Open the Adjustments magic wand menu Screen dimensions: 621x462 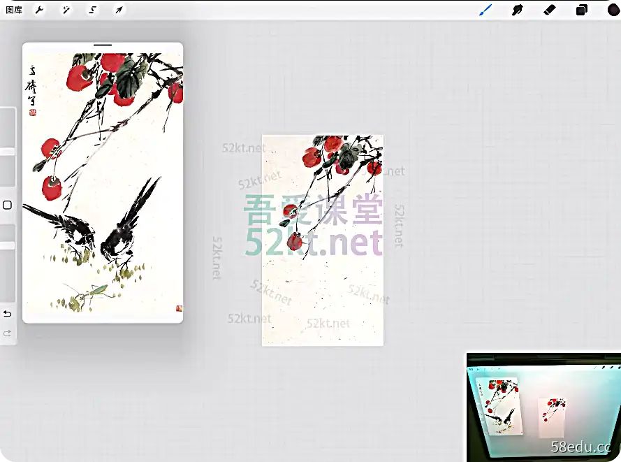click(66, 10)
